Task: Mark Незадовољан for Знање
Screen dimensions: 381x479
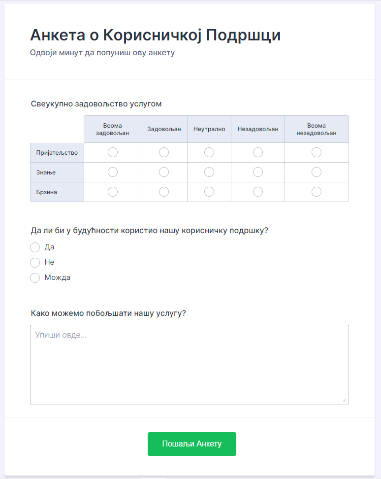Action: point(258,172)
